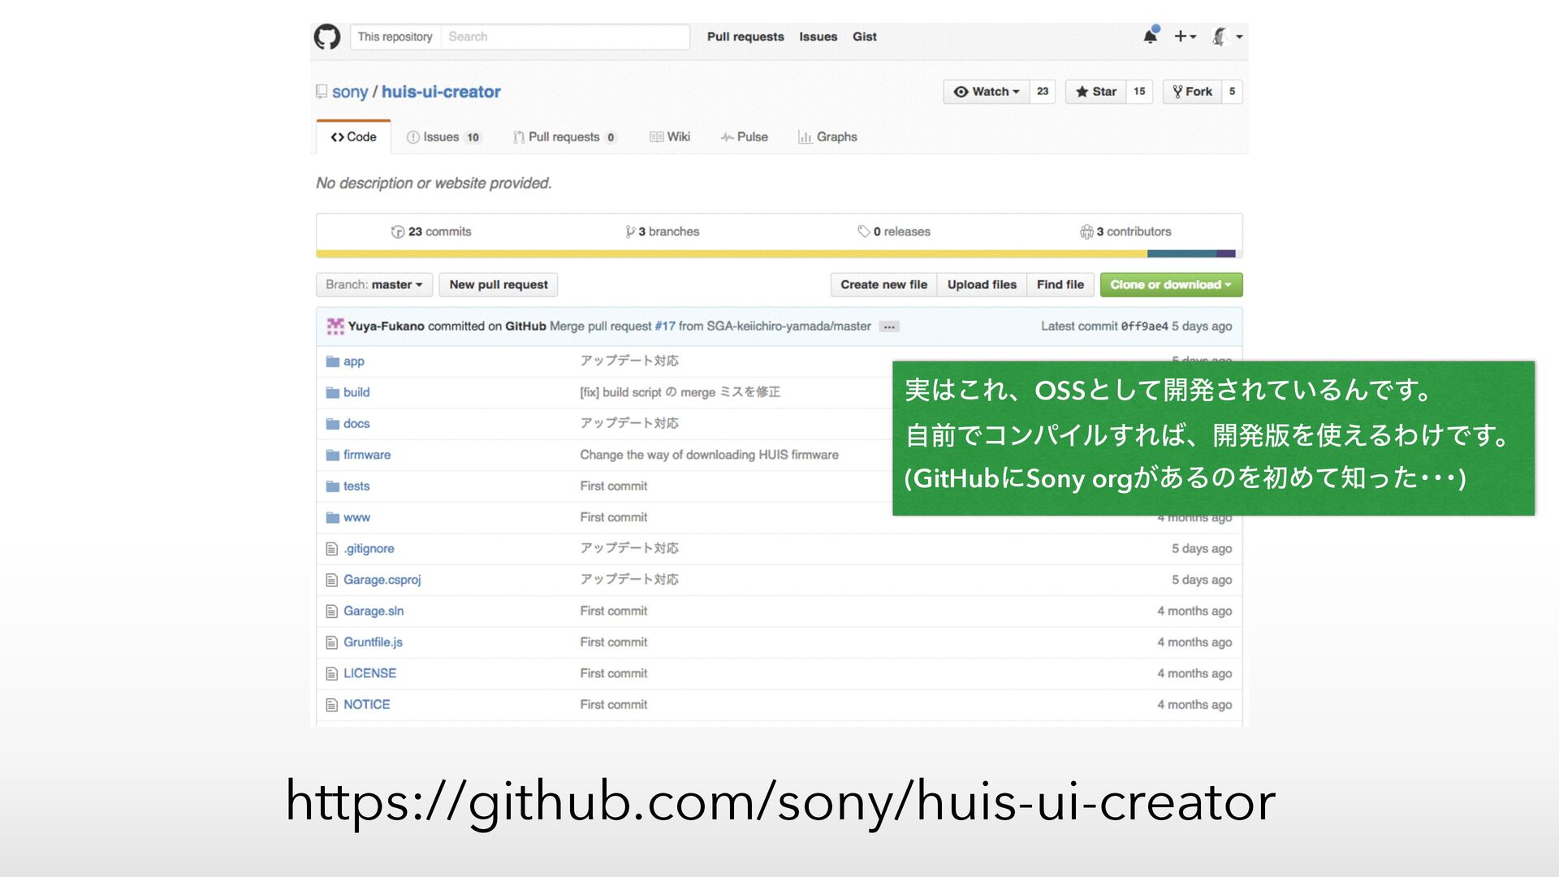Click the repository search input field

pos(564,37)
